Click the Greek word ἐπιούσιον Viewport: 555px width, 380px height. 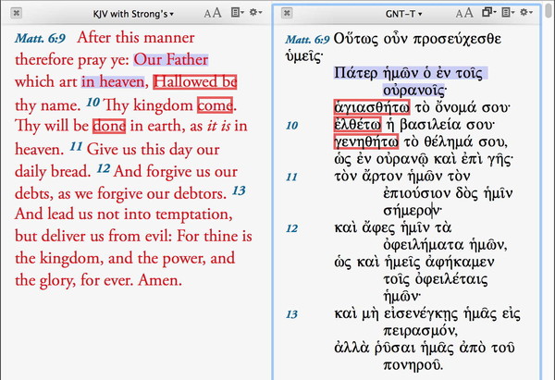tap(417, 193)
